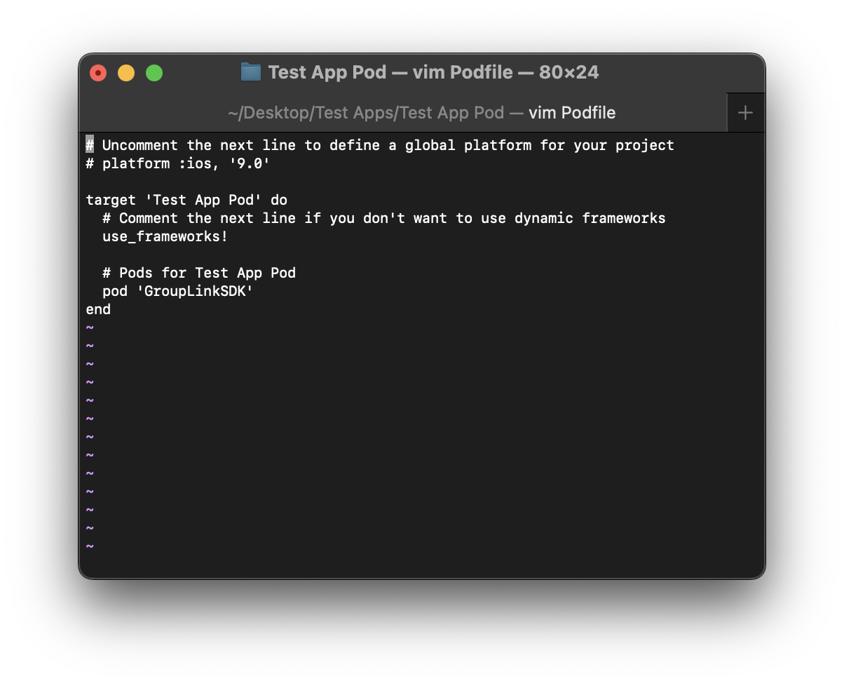
Task: Place cursor on 'use_frameworks!' line
Action: pyautogui.click(x=165, y=236)
